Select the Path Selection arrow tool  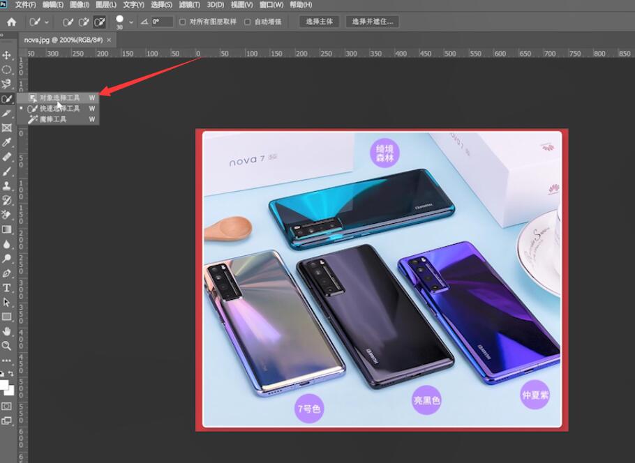tap(6, 303)
